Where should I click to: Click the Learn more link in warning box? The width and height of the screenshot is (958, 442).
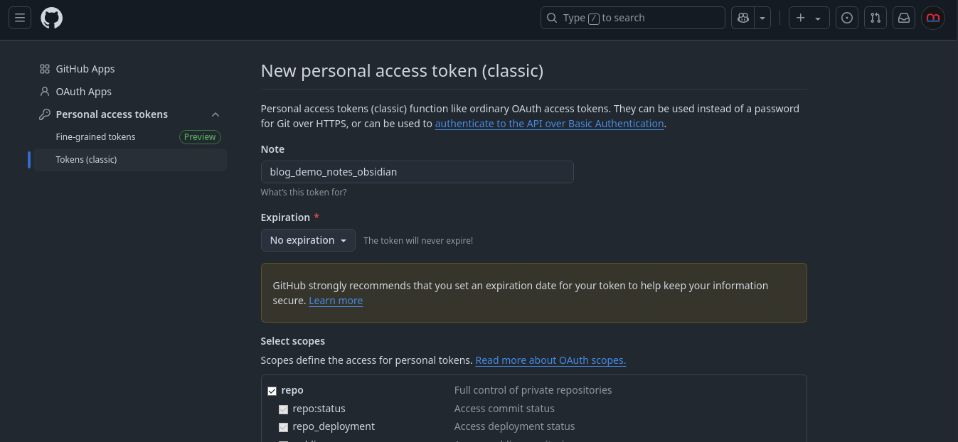[x=336, y=301]
